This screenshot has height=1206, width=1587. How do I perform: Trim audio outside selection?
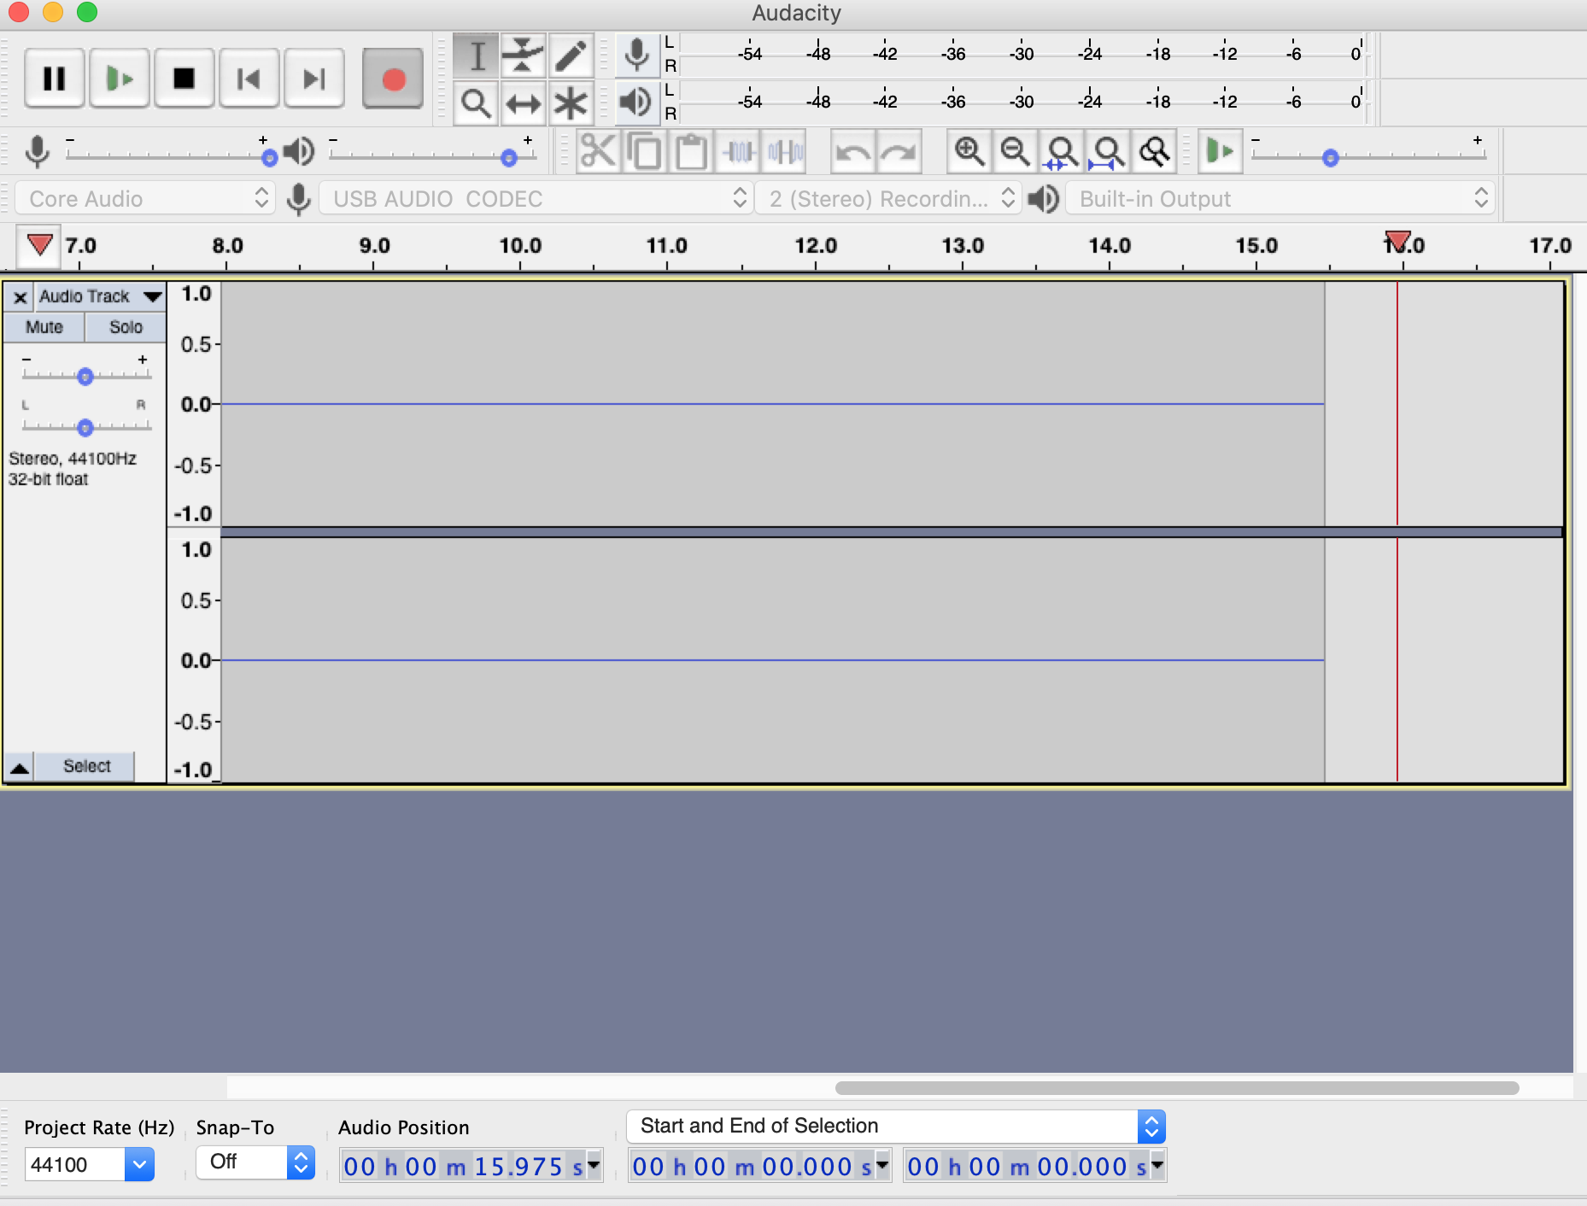[738, 152]
